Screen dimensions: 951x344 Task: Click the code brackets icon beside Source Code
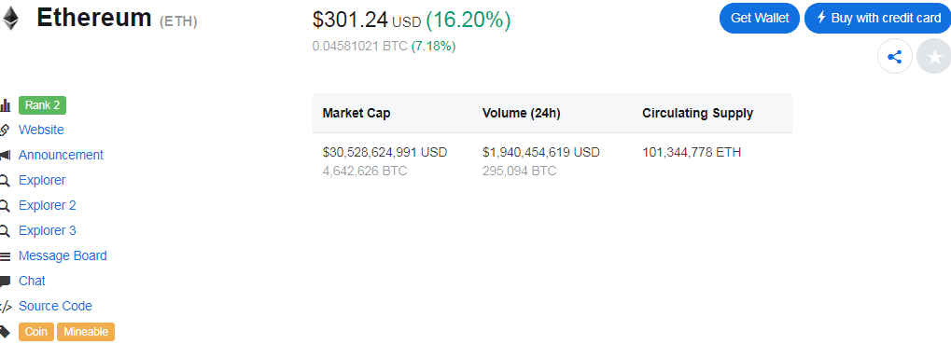[x=5, y=307]
